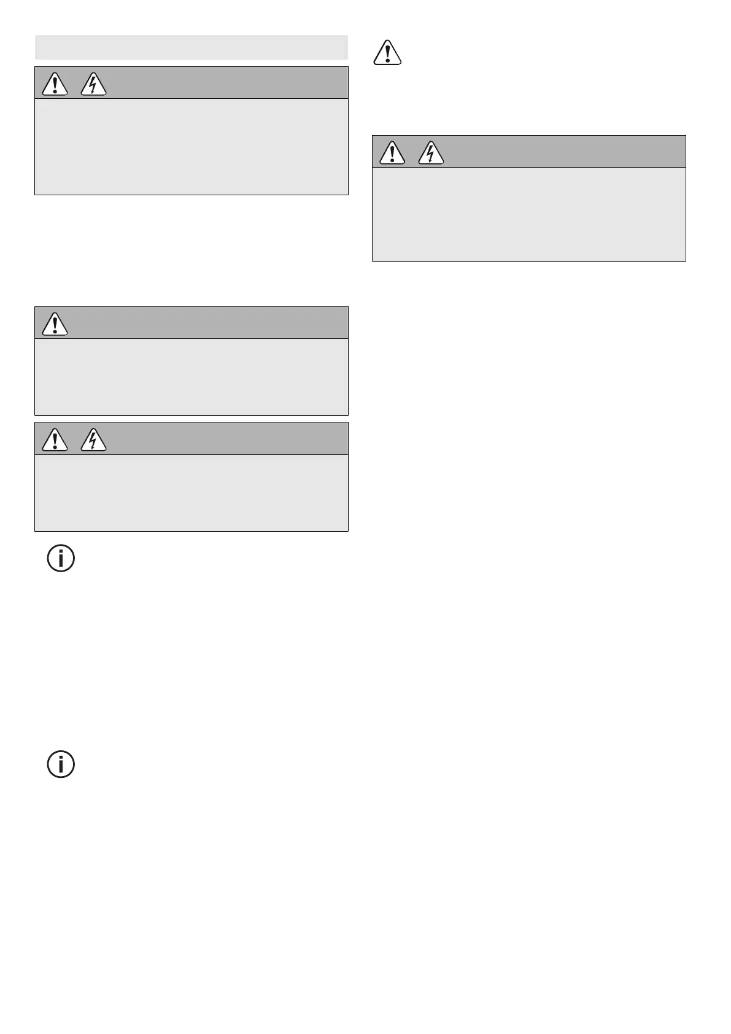This screenshot has height=1034, width=731.
Task: Click the upper circled information icon
Action: (x=61, y=559)
